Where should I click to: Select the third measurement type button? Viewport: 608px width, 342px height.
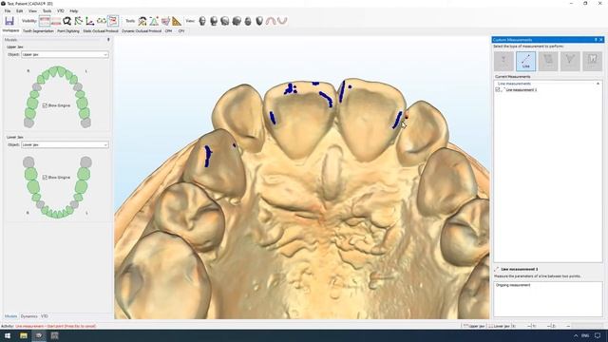click(x=548, y=61)
